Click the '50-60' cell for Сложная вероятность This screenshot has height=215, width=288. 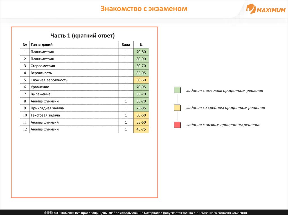141,80
